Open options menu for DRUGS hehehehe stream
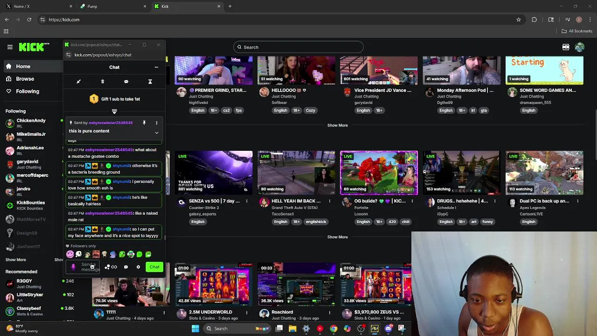Screen dimensions: 597x336 pos(495,201)
